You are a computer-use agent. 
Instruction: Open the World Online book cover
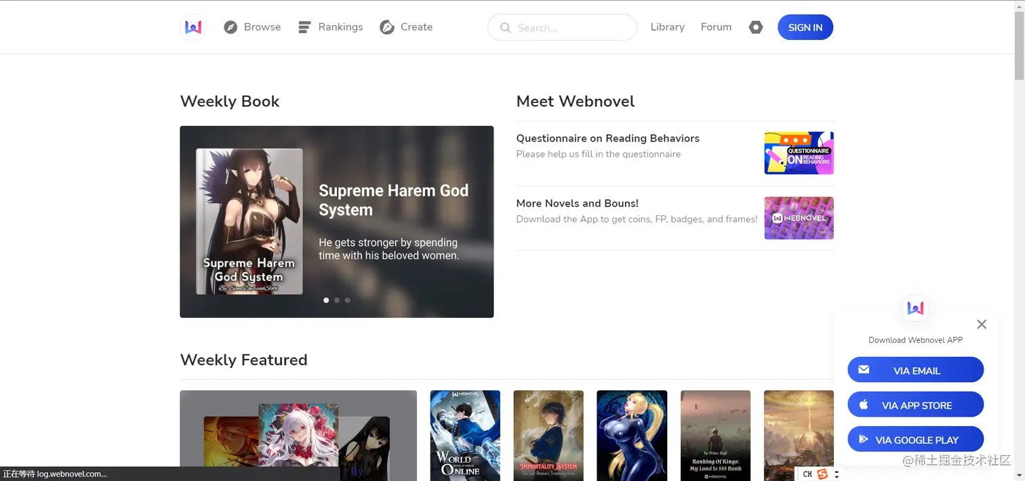pyautogui.click(x=465, y=436)
